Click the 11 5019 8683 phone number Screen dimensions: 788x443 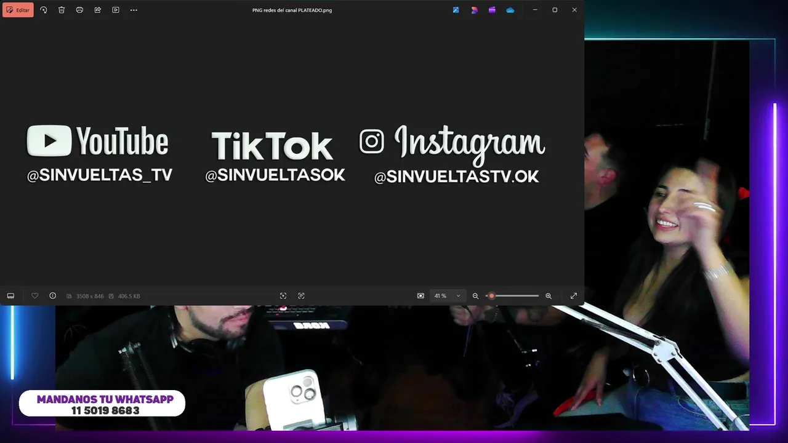click(105, 410)
